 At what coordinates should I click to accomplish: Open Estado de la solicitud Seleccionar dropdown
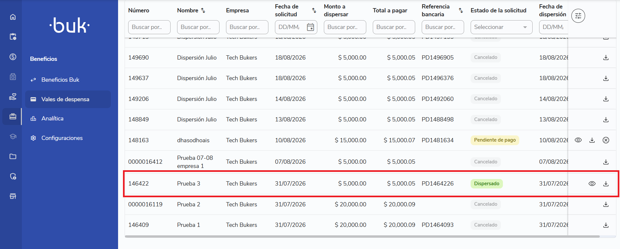501,27
